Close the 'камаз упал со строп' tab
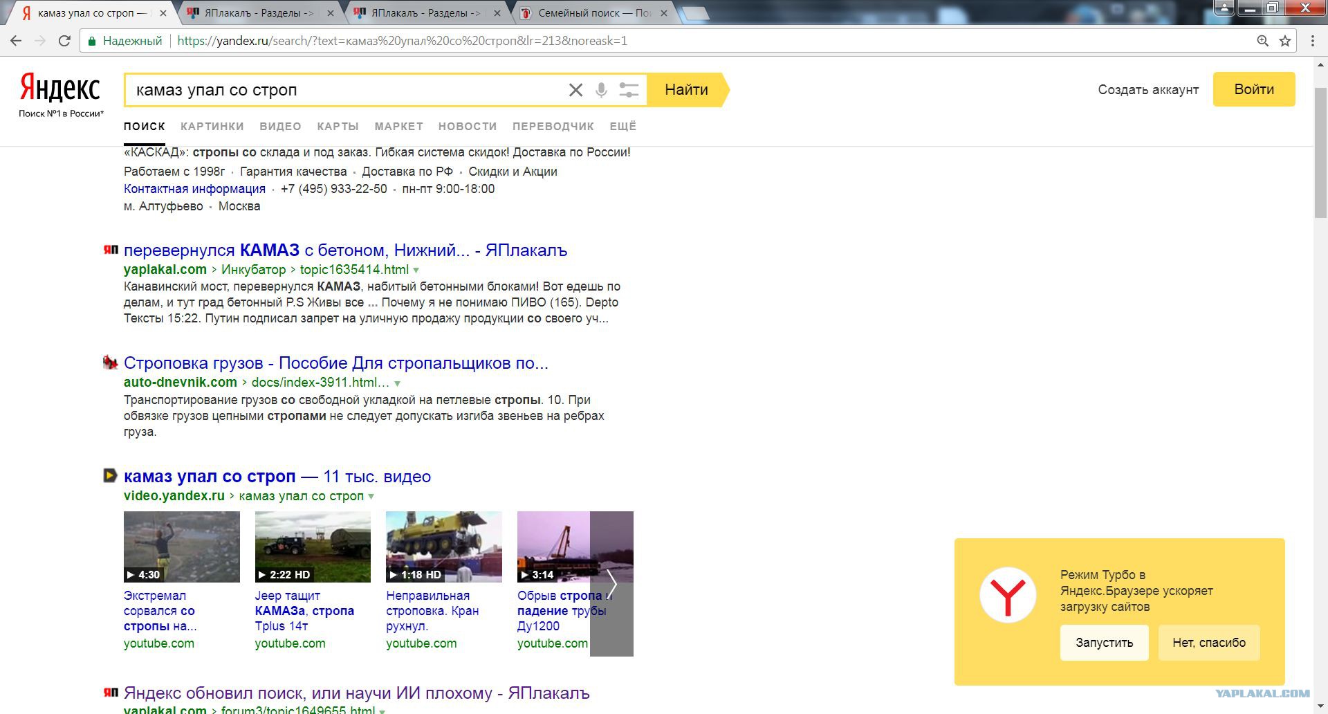The image size is (1328, 714). pos(163,13)
